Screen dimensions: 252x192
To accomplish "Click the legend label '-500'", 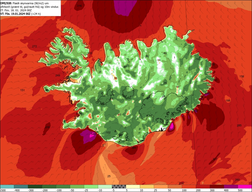I will [x=3, y=190].
